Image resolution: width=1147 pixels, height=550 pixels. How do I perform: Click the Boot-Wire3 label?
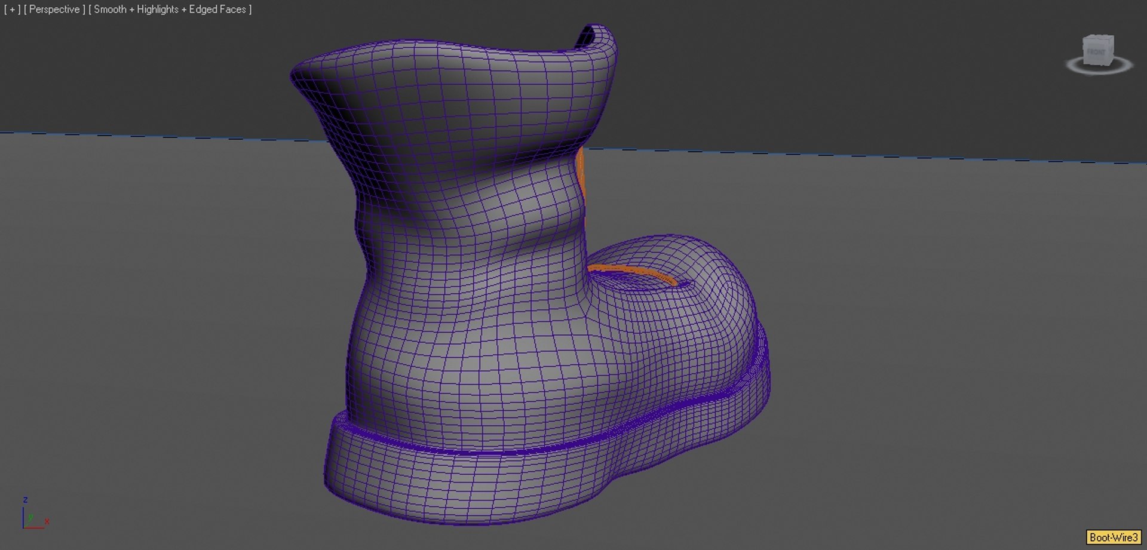[x=1114, y=537]
